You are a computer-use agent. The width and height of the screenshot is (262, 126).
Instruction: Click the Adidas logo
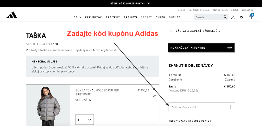[x=12, y=15]
